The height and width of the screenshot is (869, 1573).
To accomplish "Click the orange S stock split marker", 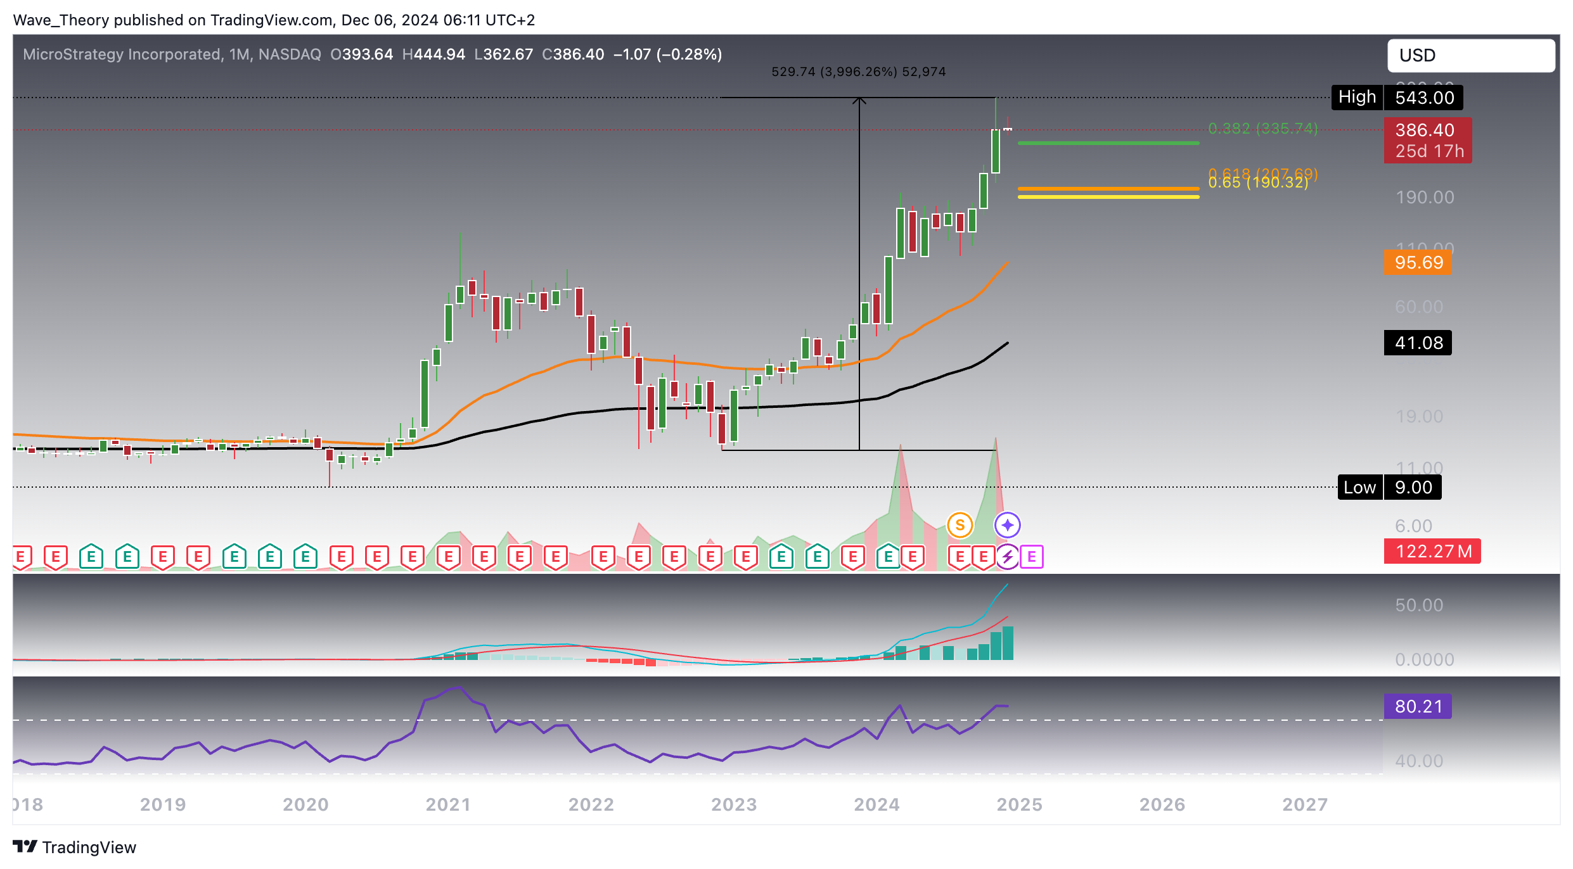I will tap(960, 525).
